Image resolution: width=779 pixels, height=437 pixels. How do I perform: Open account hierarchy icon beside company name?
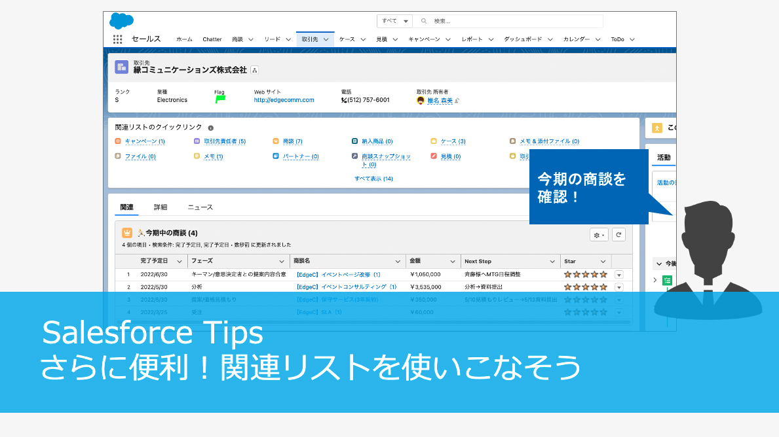click(x=254, y=70)
